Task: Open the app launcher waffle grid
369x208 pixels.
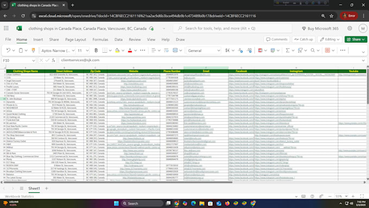Action: 6,28
